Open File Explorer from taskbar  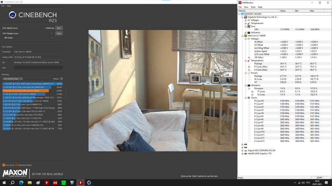30,183
